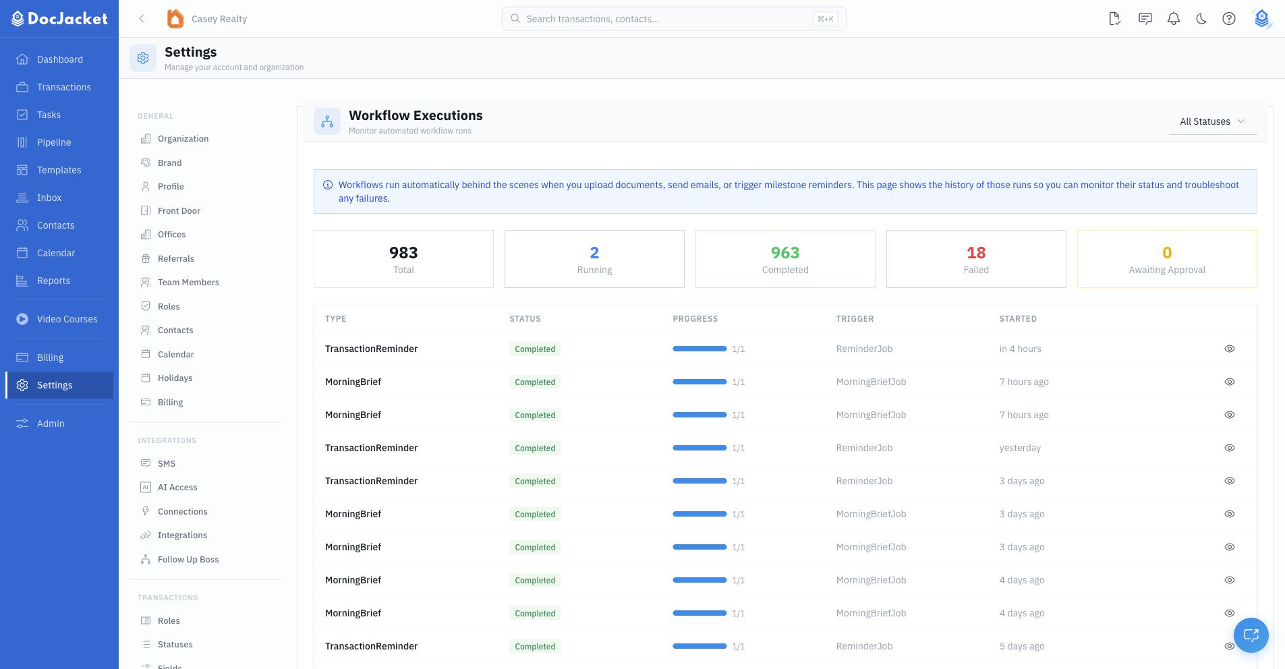Sort by the STARTED column header
1285x669 pixels.
click(1018, 318)
